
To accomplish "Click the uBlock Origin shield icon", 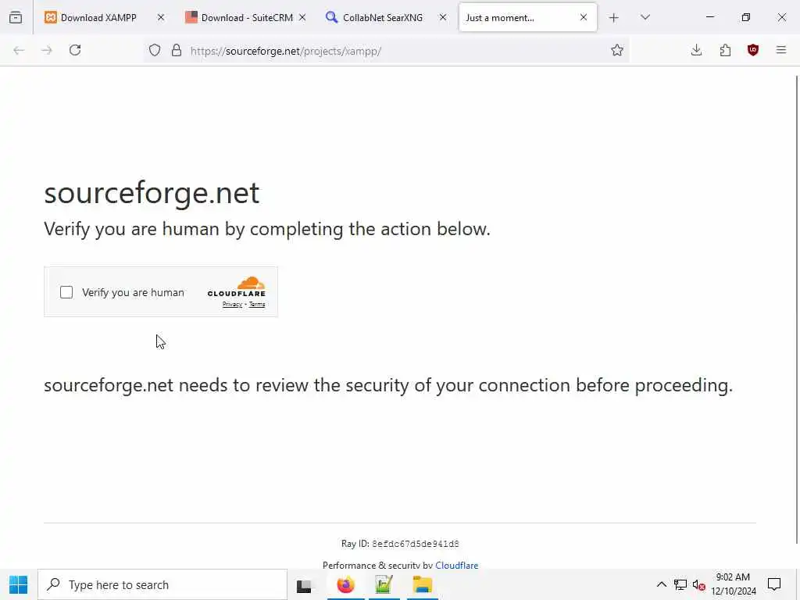I will tap(753, 50).
